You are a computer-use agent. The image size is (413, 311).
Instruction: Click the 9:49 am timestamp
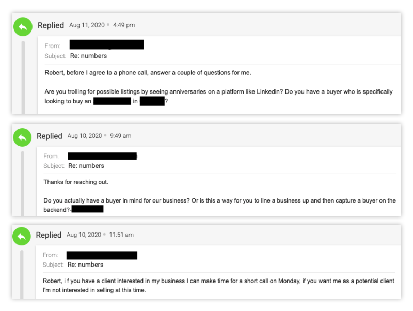coord(120,136)
